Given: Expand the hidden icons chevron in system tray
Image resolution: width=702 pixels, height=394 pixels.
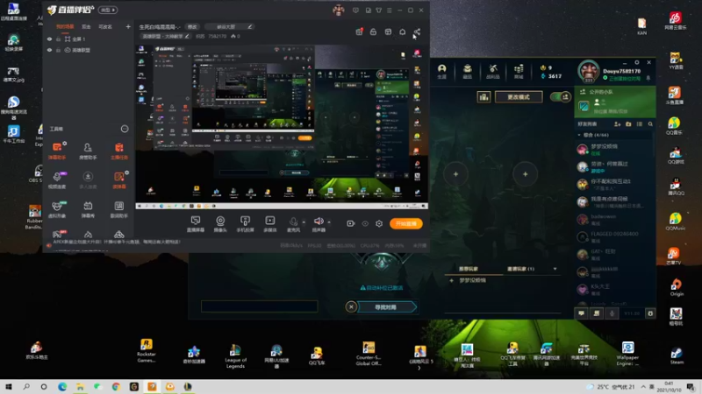Looking at the screenshot, I should click(643, 386).
